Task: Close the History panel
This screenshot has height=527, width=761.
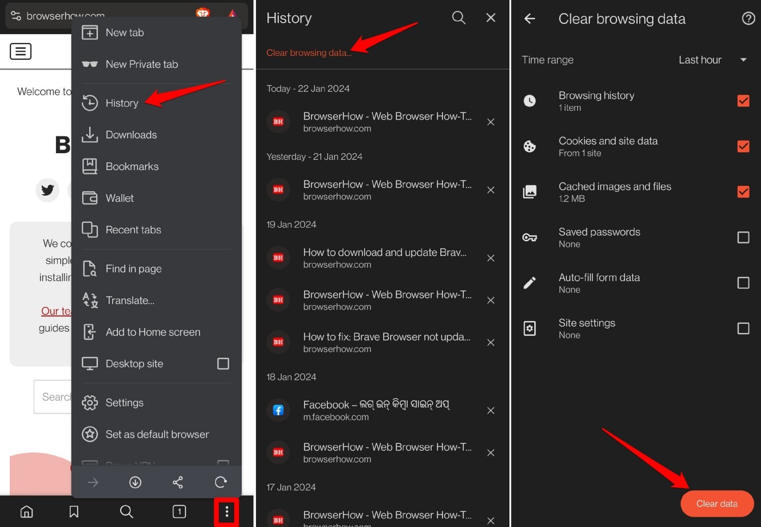Action: 491,18
